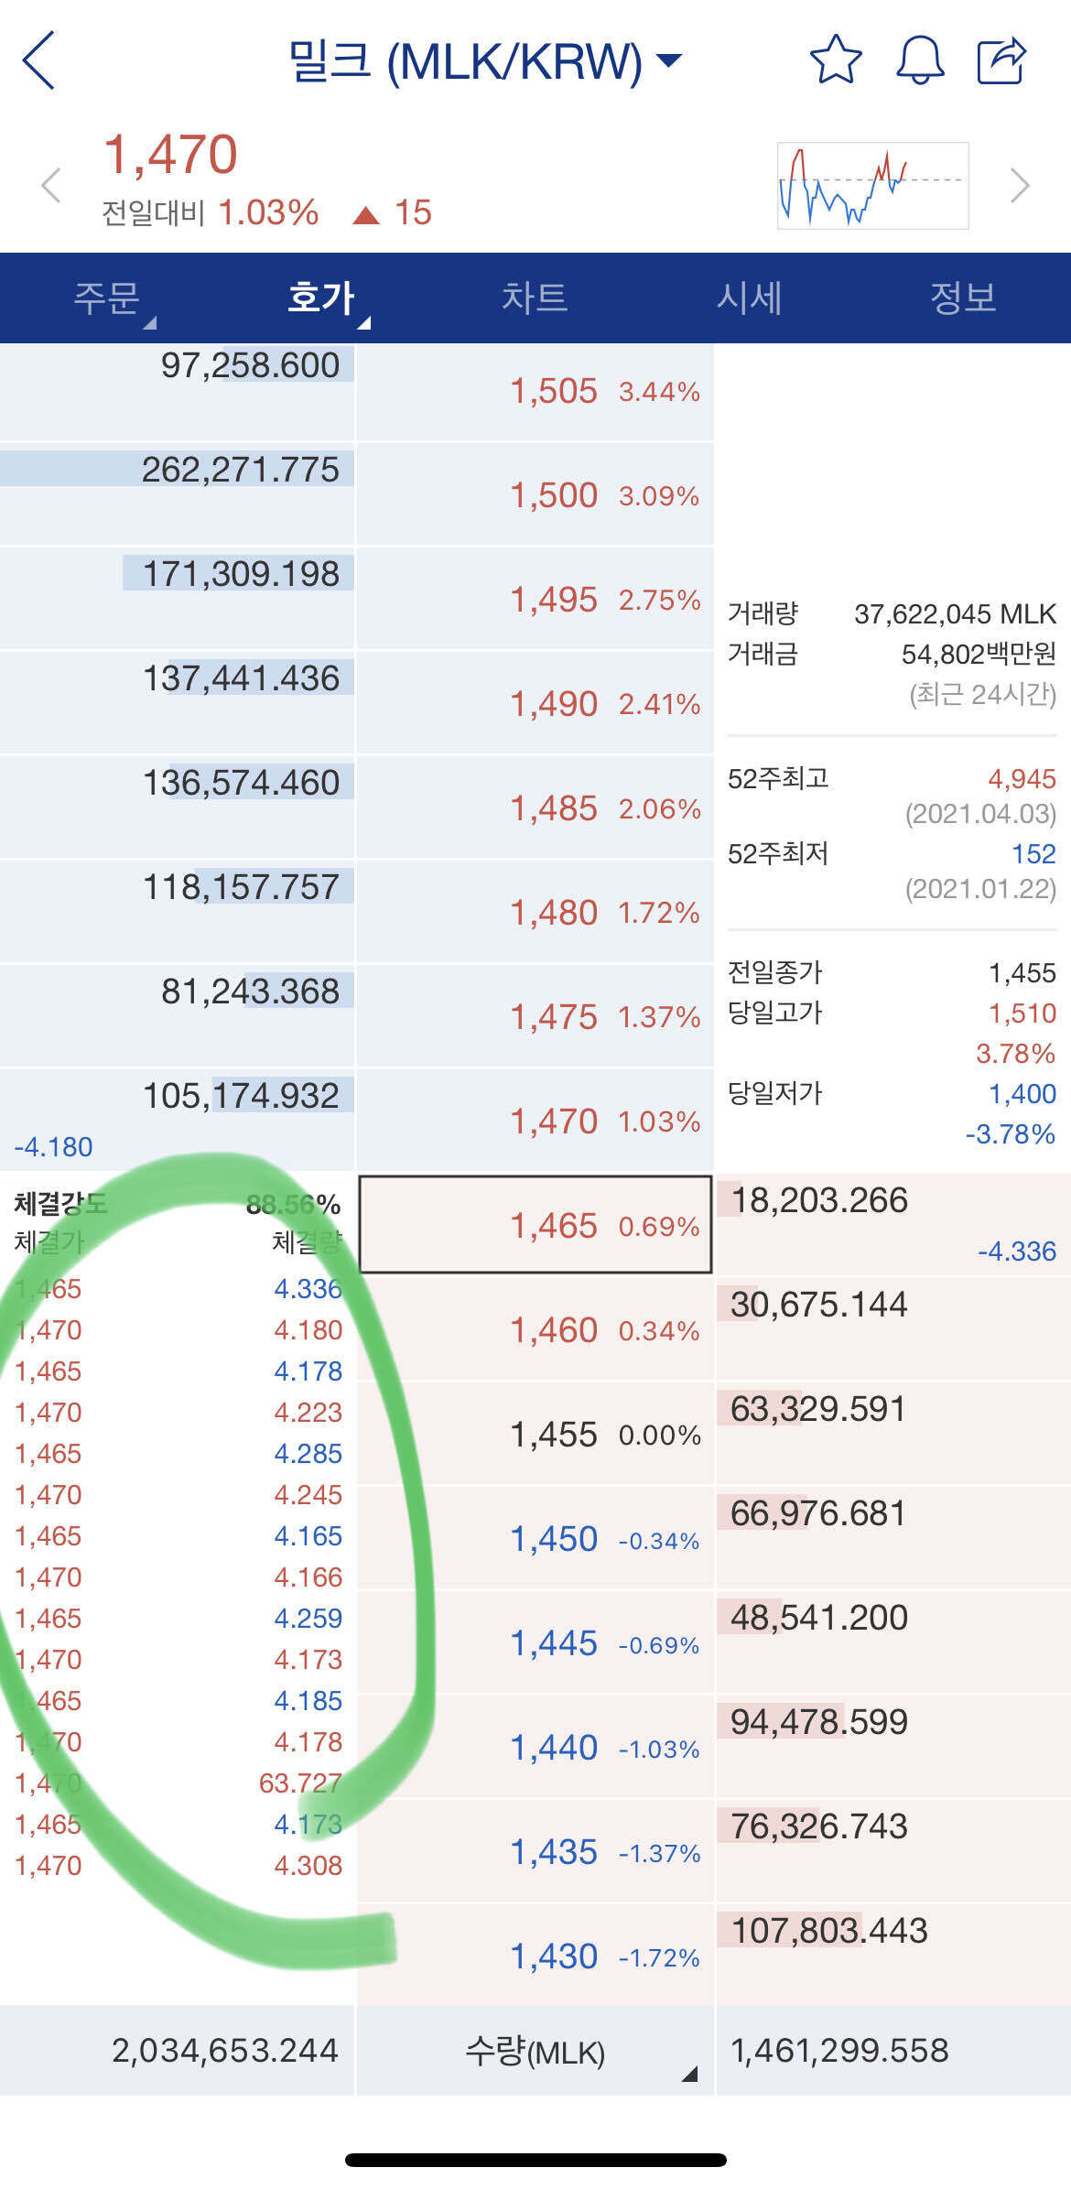Image resolution: width=1071 pixels, height=2189 pixels.
Task: Open the mini price chart thumbnail
Action: pos(872,186)
